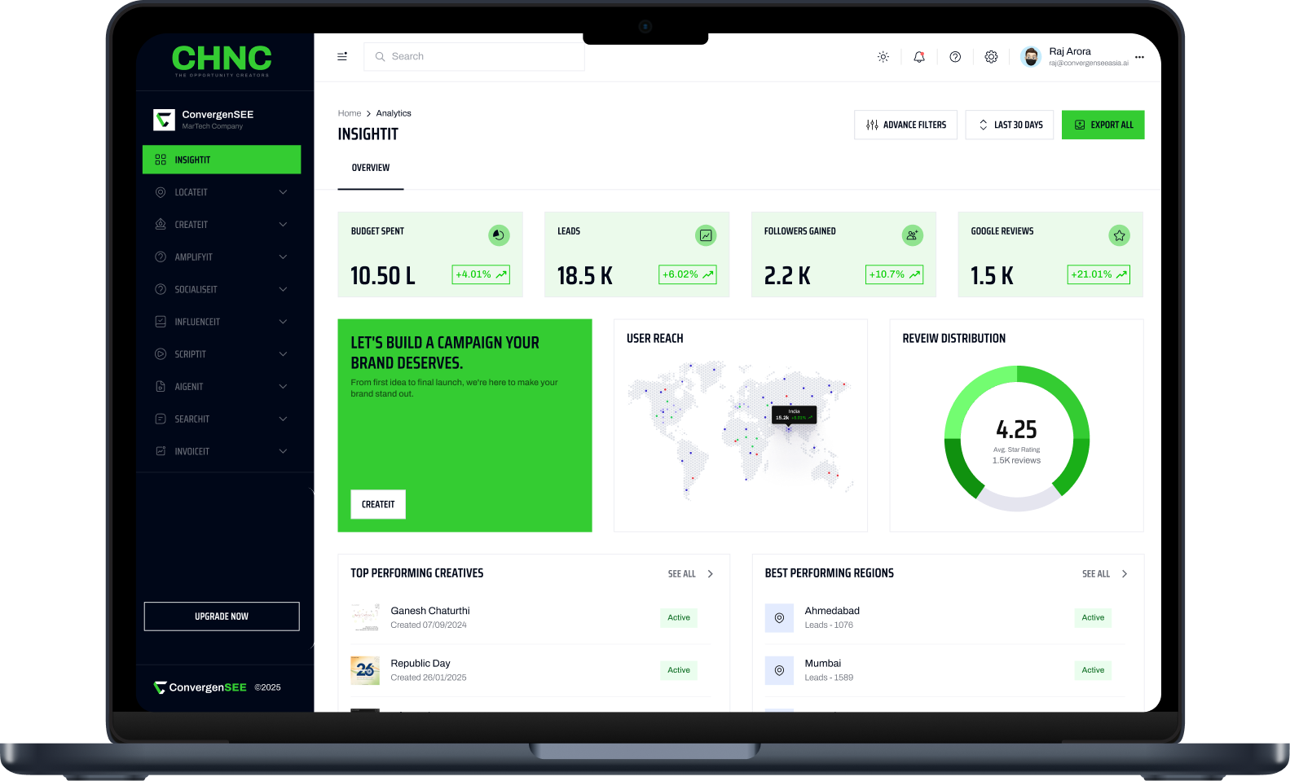Click the Budget Spent pie chart icon

pyautogui.click(x=499, y=235)
